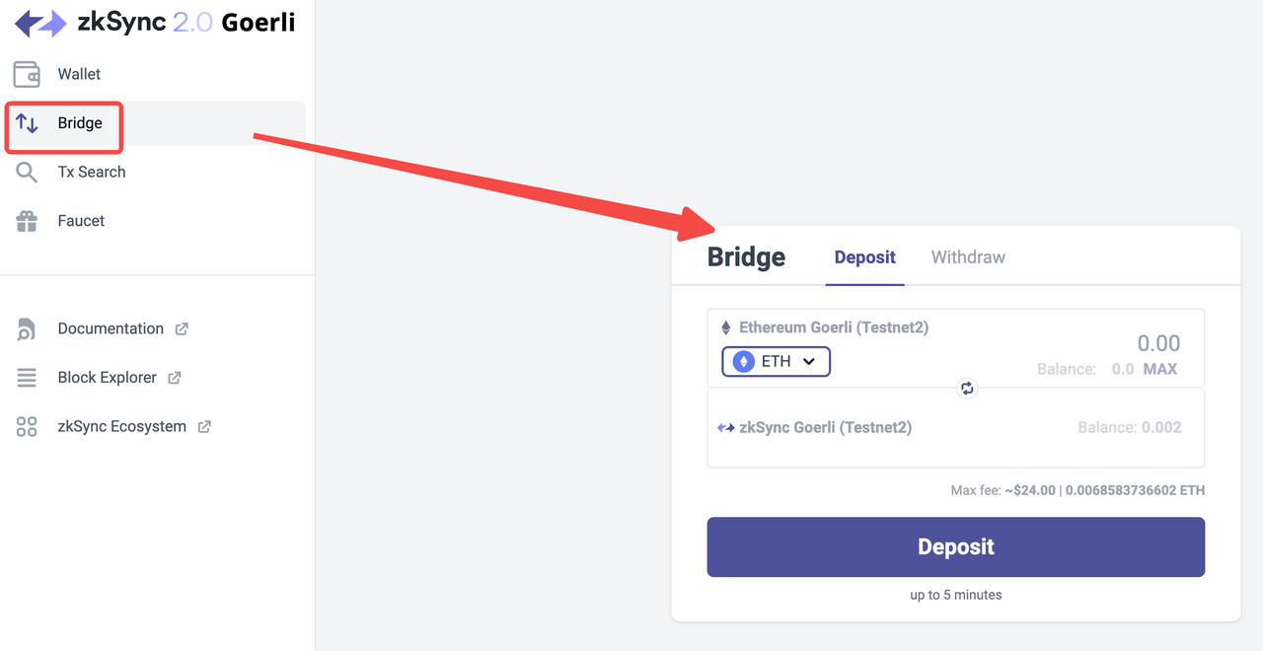Open Tx Search from the sidebar
This screenshot has width=1263, height=651.
pos(92,173)
